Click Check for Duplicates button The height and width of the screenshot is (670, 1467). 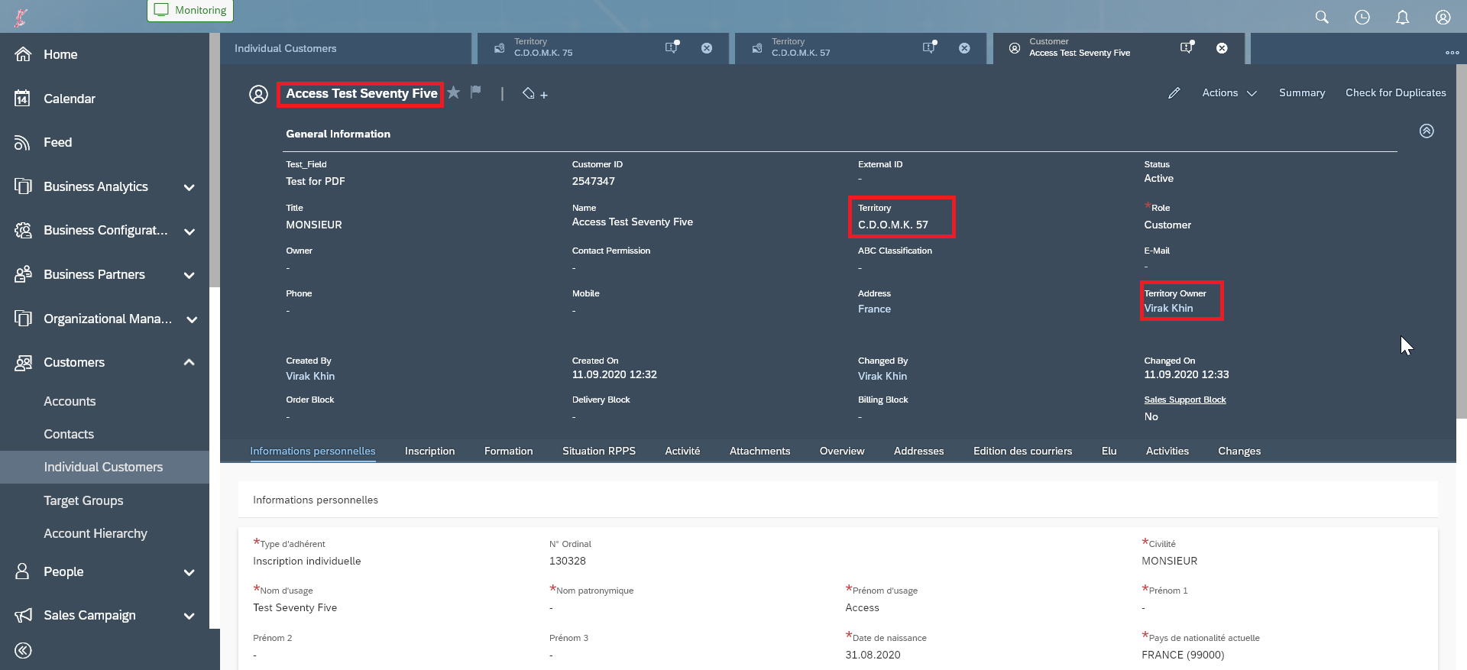pos(1395,93)
